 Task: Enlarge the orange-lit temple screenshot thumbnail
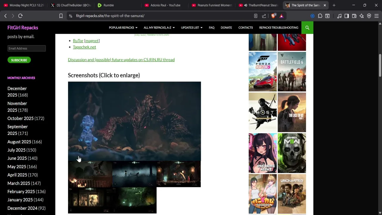[x=178, y=174]
